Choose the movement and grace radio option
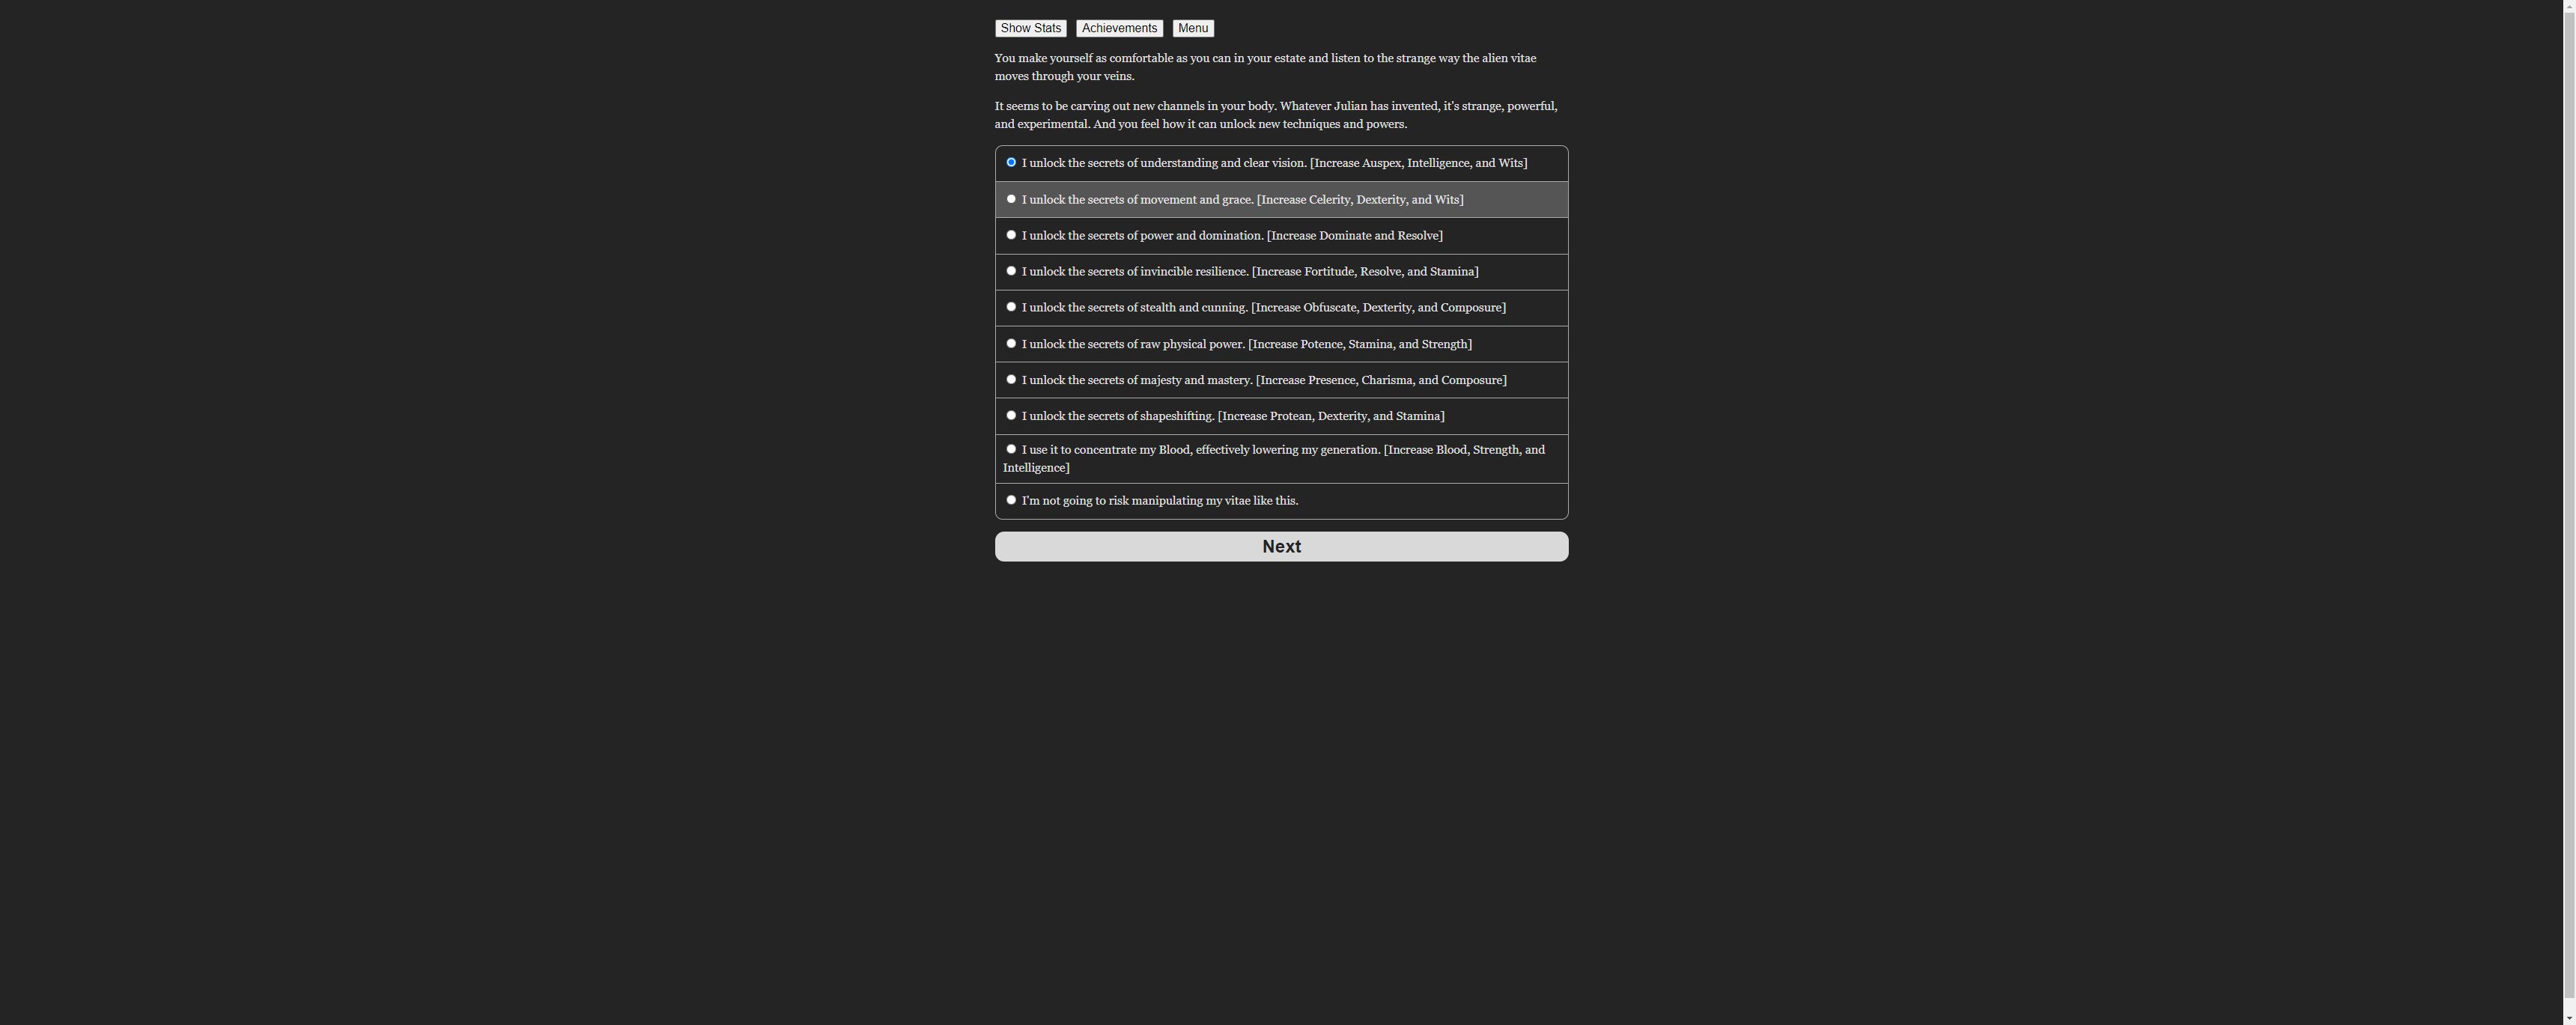Viewport: 2576px width, 1025px height. (x=1281, y=200)
